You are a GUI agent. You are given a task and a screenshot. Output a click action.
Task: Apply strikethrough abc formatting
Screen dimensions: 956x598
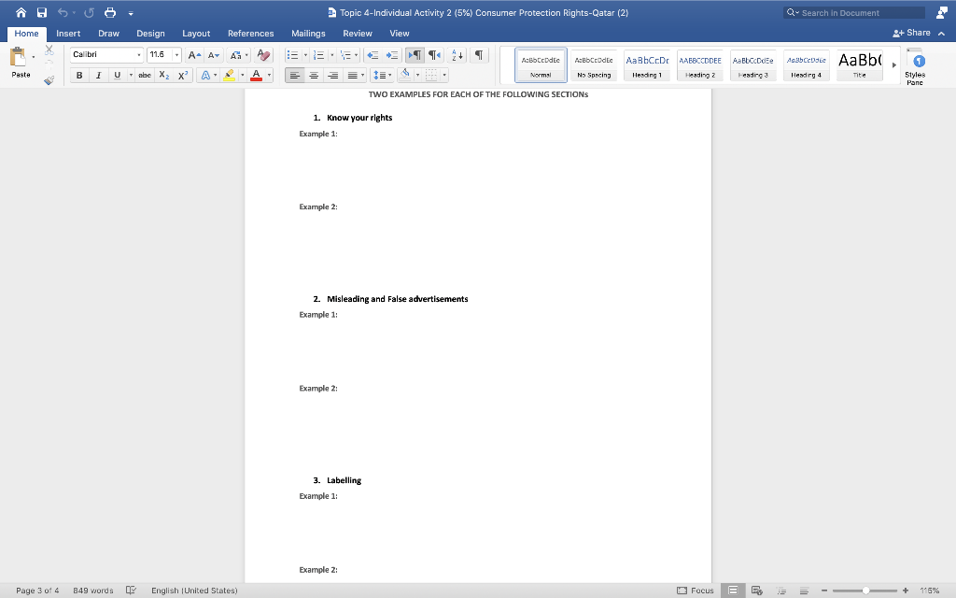click(x=145, y=75)
